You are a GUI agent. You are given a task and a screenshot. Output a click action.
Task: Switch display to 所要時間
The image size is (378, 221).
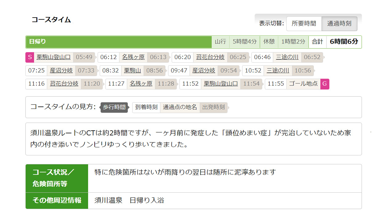[x=304, y=24]
